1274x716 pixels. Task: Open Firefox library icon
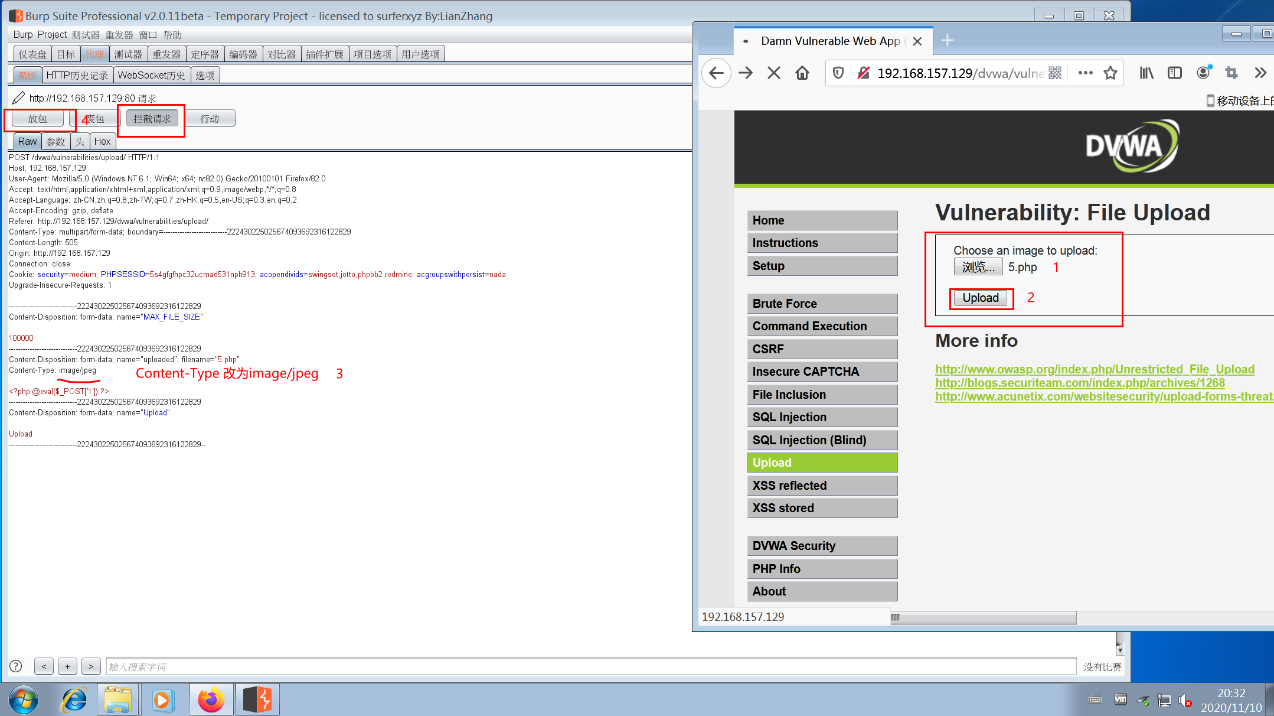(1146, 73)
